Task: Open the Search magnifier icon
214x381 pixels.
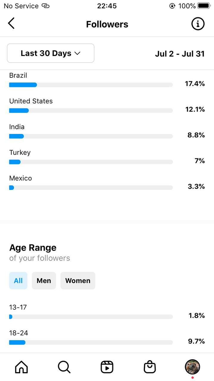Action: point(64,367)
